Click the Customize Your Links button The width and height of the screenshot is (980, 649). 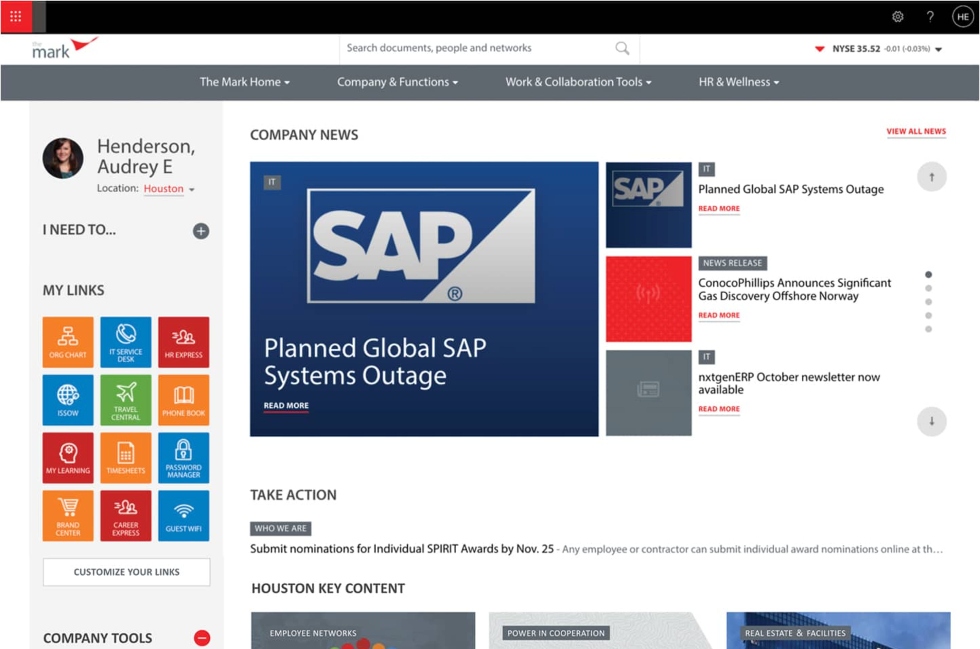pos(127,572)
